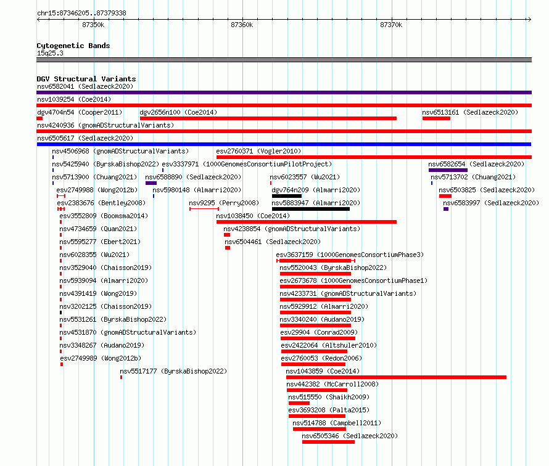Select esv2760053 (Redon2006) label
Image resolution: width=549 pixels, height=466 pixels.
pyautogui.click(x=321, y=358)
